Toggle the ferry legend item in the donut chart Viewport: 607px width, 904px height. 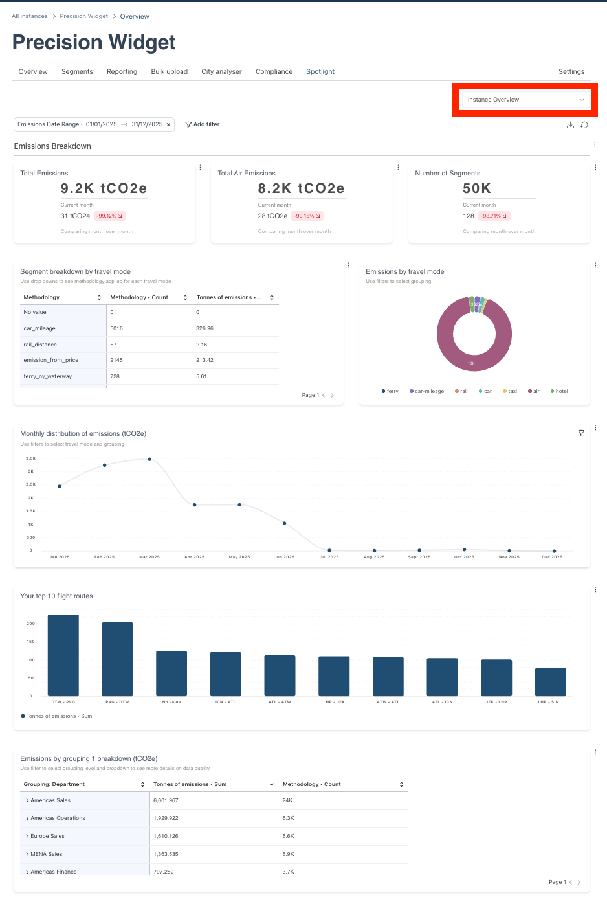pos(390,391)
